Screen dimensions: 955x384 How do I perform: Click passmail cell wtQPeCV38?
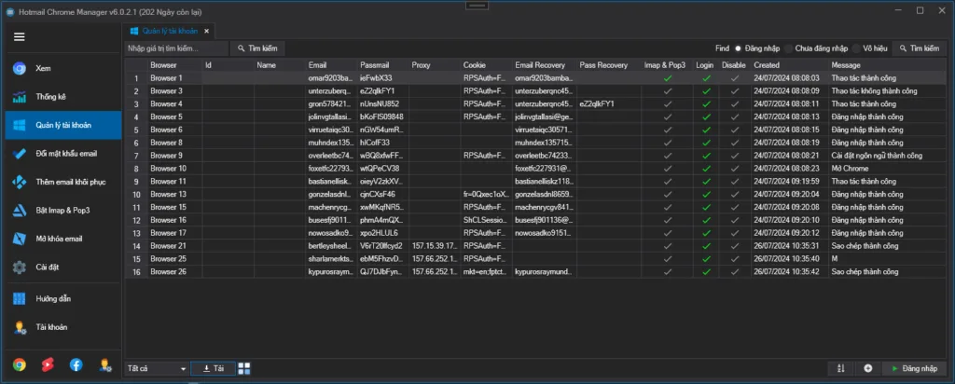pyautogui.click(x=383, y=168)
